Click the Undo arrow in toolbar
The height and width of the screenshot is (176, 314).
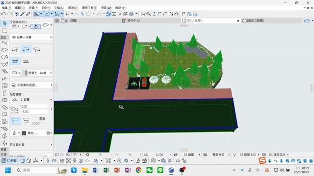pos(3,14)
